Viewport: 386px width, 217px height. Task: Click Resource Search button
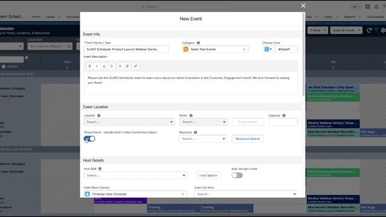click(248, 139)
